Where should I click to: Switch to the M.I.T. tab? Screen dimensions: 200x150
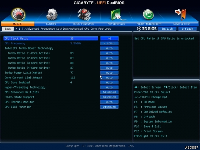click(x=17, y=24)
